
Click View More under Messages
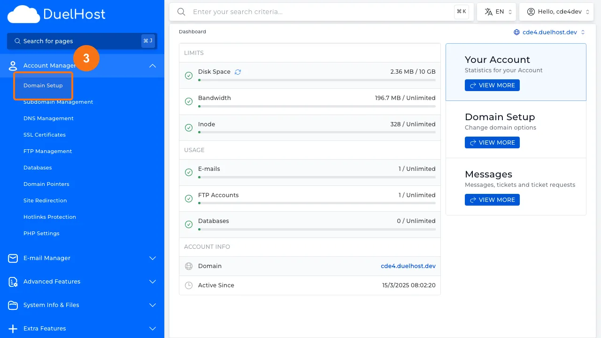pyautogui.click(x=492, y=200)
